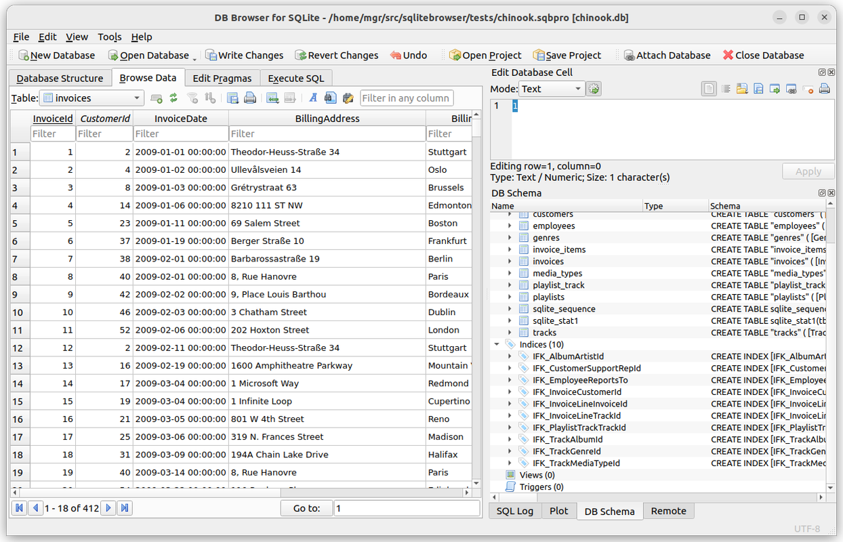This screenshot has height=542, width=843.
Task: Insert a new record in the table
Action: coord(272,98)
